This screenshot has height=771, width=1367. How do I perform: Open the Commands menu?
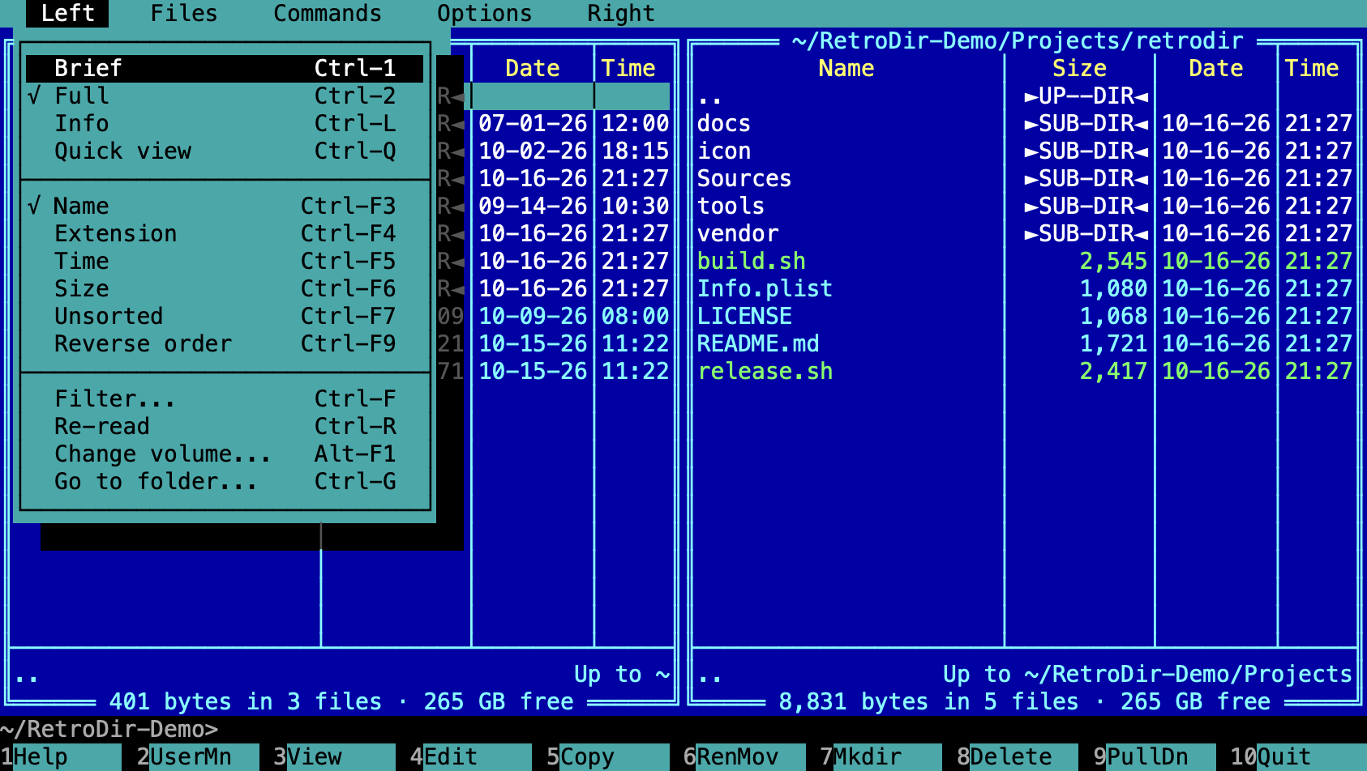pyautogui.click(x=328, y=14)
